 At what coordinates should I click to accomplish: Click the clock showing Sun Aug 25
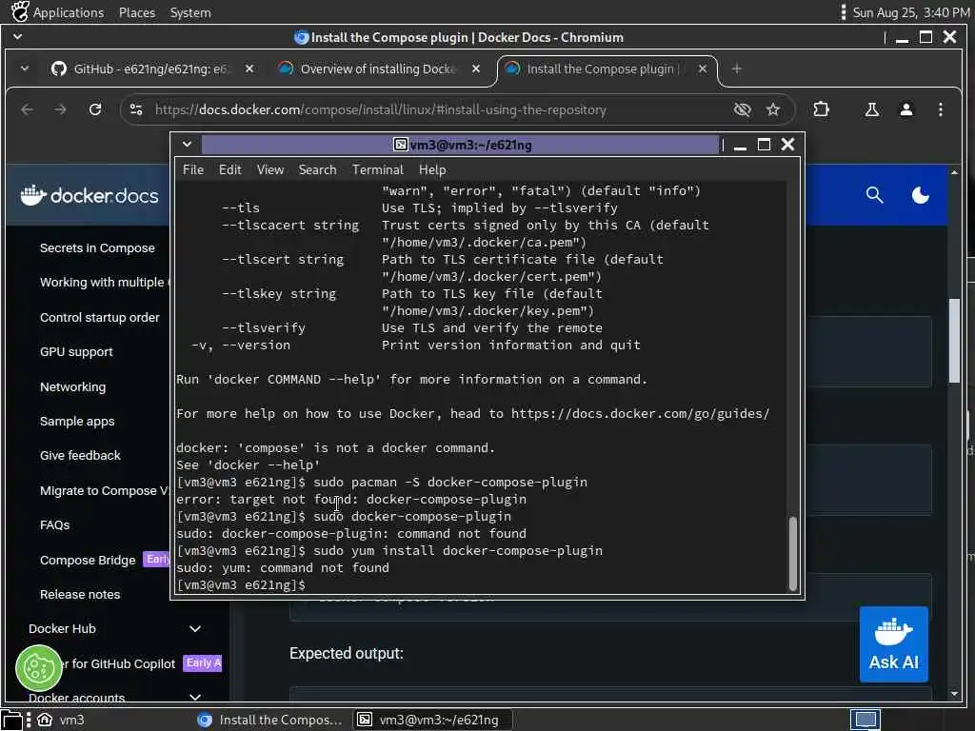tap(911, 12)
